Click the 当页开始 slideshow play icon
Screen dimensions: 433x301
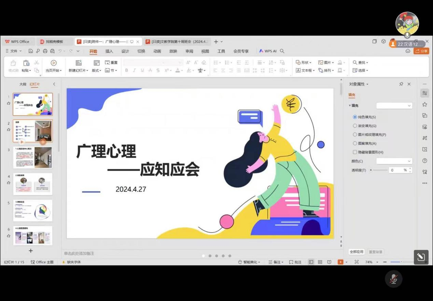pos(54,63)
